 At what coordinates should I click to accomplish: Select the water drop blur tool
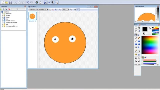(x=139, y=55)
